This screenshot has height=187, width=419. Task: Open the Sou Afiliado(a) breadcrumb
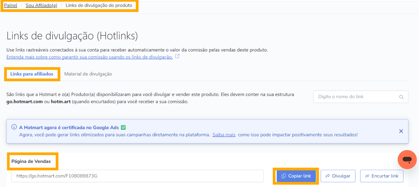point(41,5)
